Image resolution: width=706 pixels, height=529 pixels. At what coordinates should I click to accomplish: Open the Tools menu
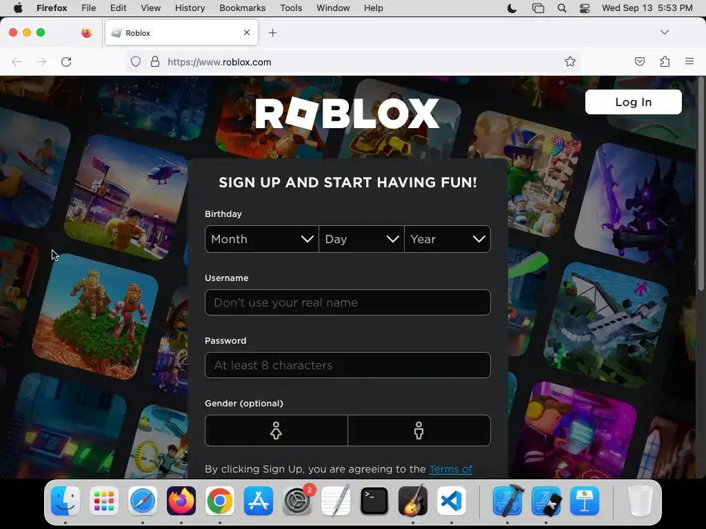click(291, 8)
